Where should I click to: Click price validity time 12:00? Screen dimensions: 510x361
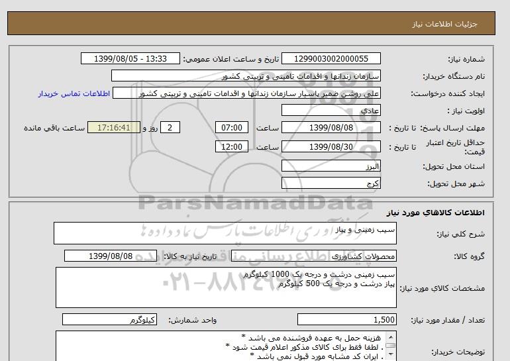pos(232,146)
